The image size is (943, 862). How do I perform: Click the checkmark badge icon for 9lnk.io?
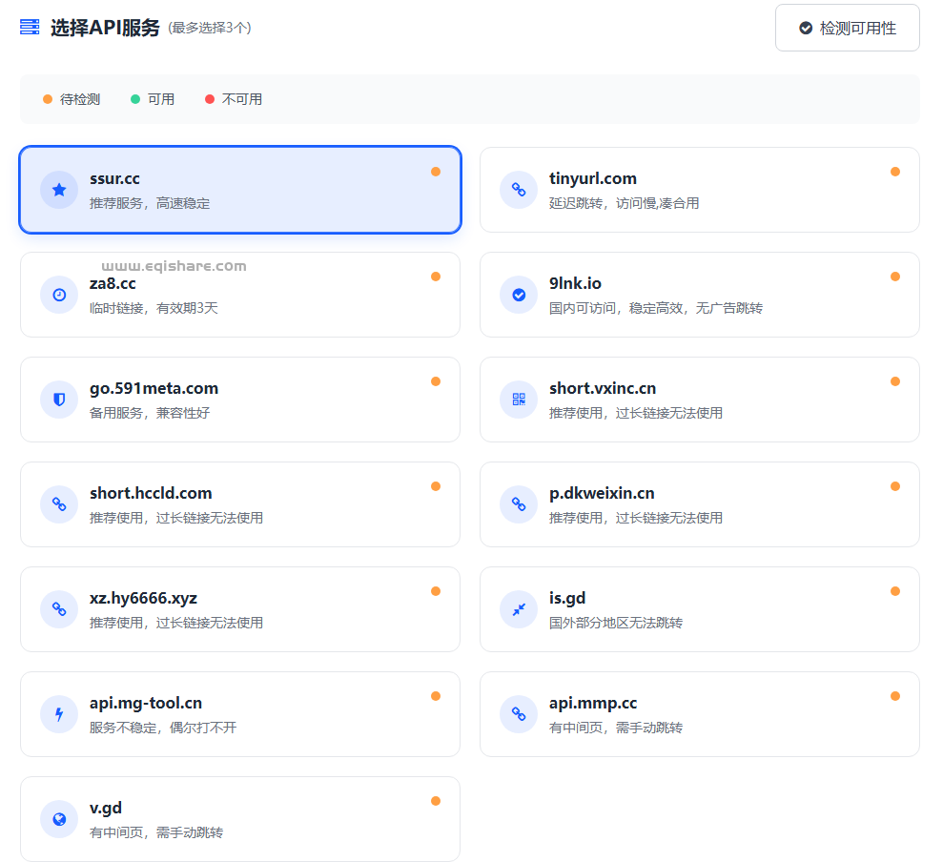pos(519,295)
